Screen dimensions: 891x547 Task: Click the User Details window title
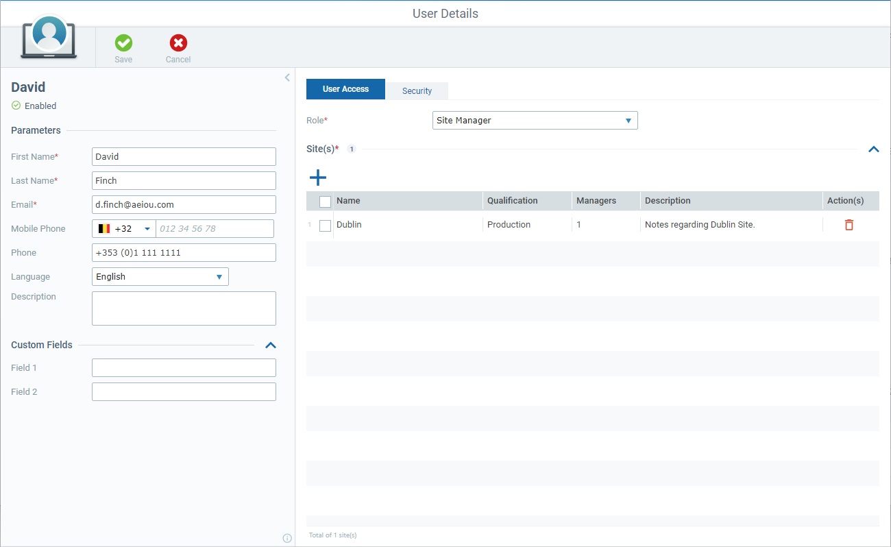pyautogui.click(x=445, y=14)
